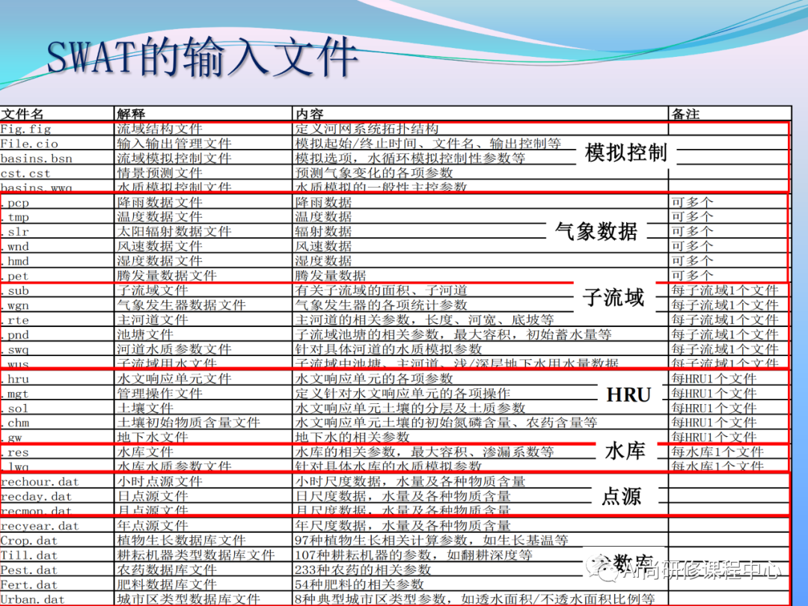Select the Fig.fig file name cell
808x606 pixels.
[x=30, y=129]
